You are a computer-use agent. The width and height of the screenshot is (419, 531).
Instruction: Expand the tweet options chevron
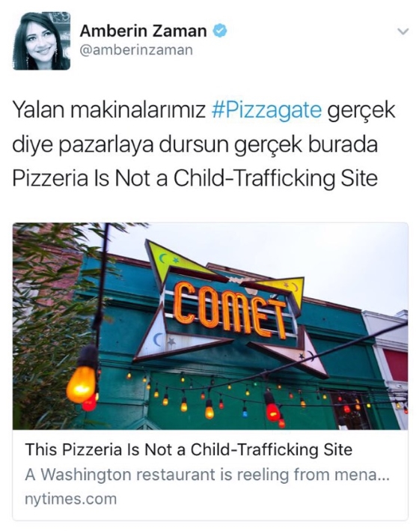tap(403, 31)
